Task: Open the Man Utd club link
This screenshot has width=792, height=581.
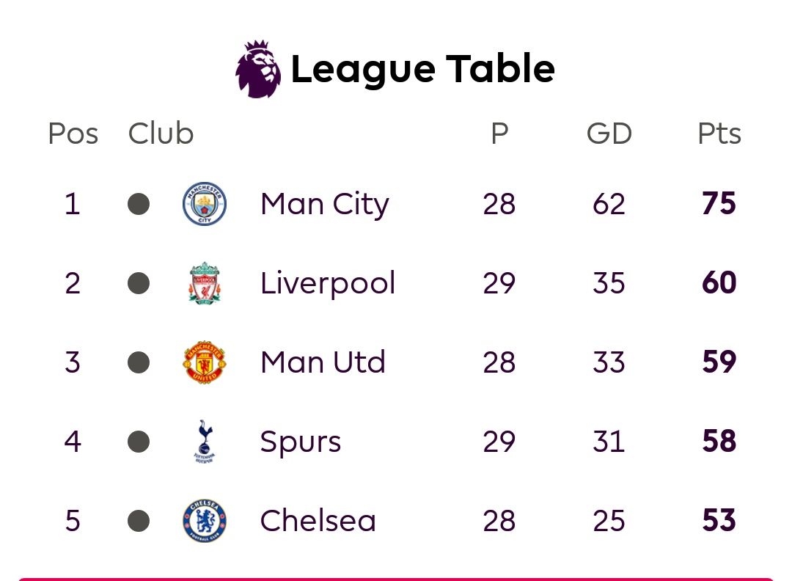Action: (323, 362)
